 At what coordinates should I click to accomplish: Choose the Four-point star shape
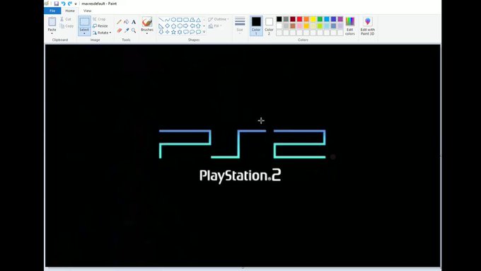167,32
